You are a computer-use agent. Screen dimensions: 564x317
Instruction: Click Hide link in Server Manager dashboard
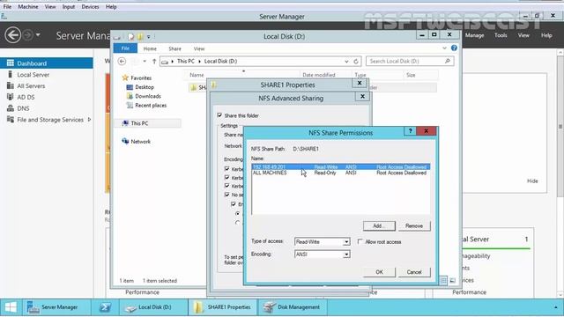(x=532, y=181)
